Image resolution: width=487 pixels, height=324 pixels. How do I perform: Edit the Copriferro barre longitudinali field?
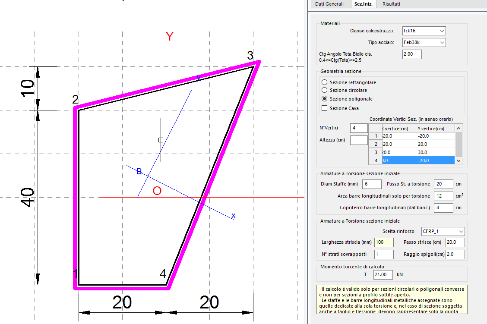(x=443, y=208)
